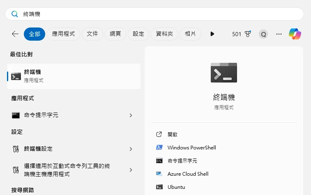
Task: Click the rewards trophy icon showing 501
Action: point(247,34)
